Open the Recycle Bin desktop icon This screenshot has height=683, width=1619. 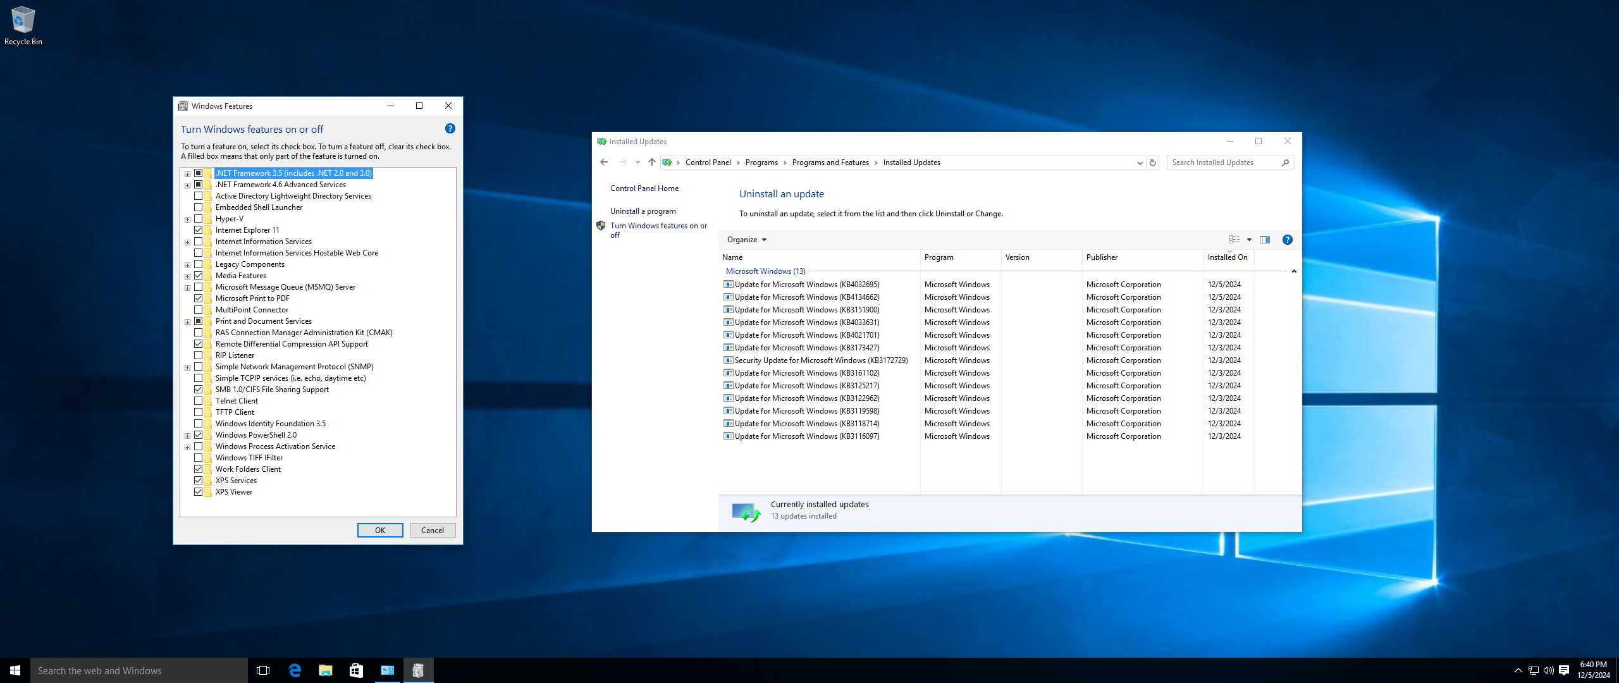pyautogui.click(x=23, y=25)
